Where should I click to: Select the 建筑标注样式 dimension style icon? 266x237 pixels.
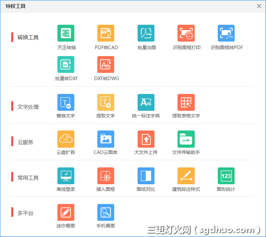[186, 176]
